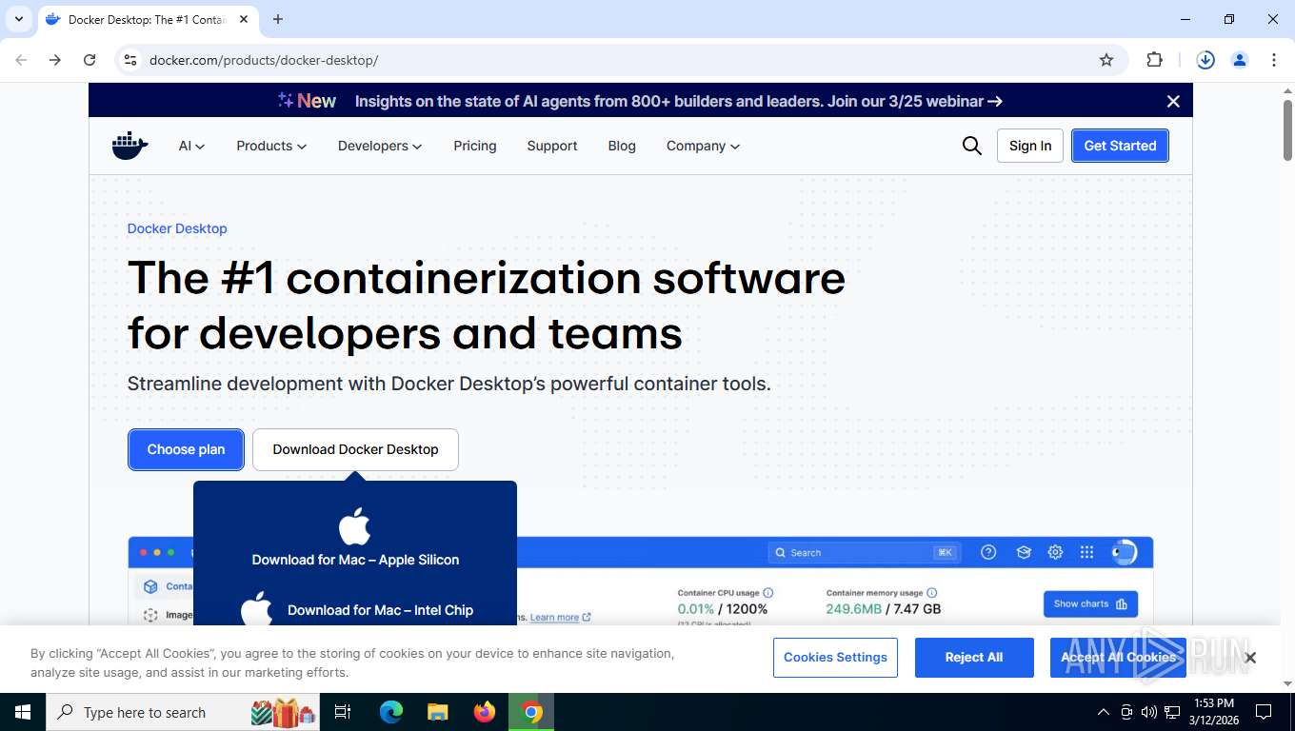
Task: Bookmark this page with the star icon
Action: tap(1106, 60)
